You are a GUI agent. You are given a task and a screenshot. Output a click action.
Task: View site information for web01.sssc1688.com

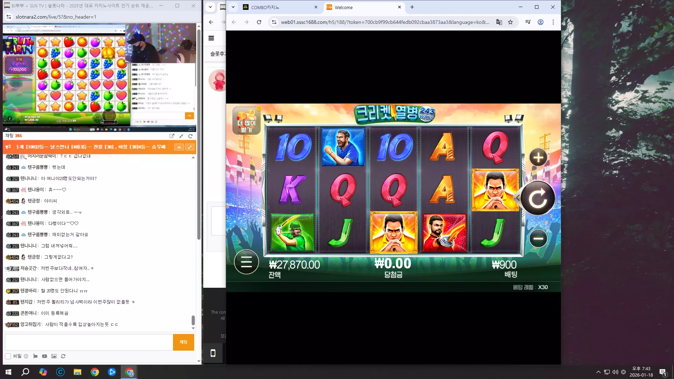[x=274, y=22]
